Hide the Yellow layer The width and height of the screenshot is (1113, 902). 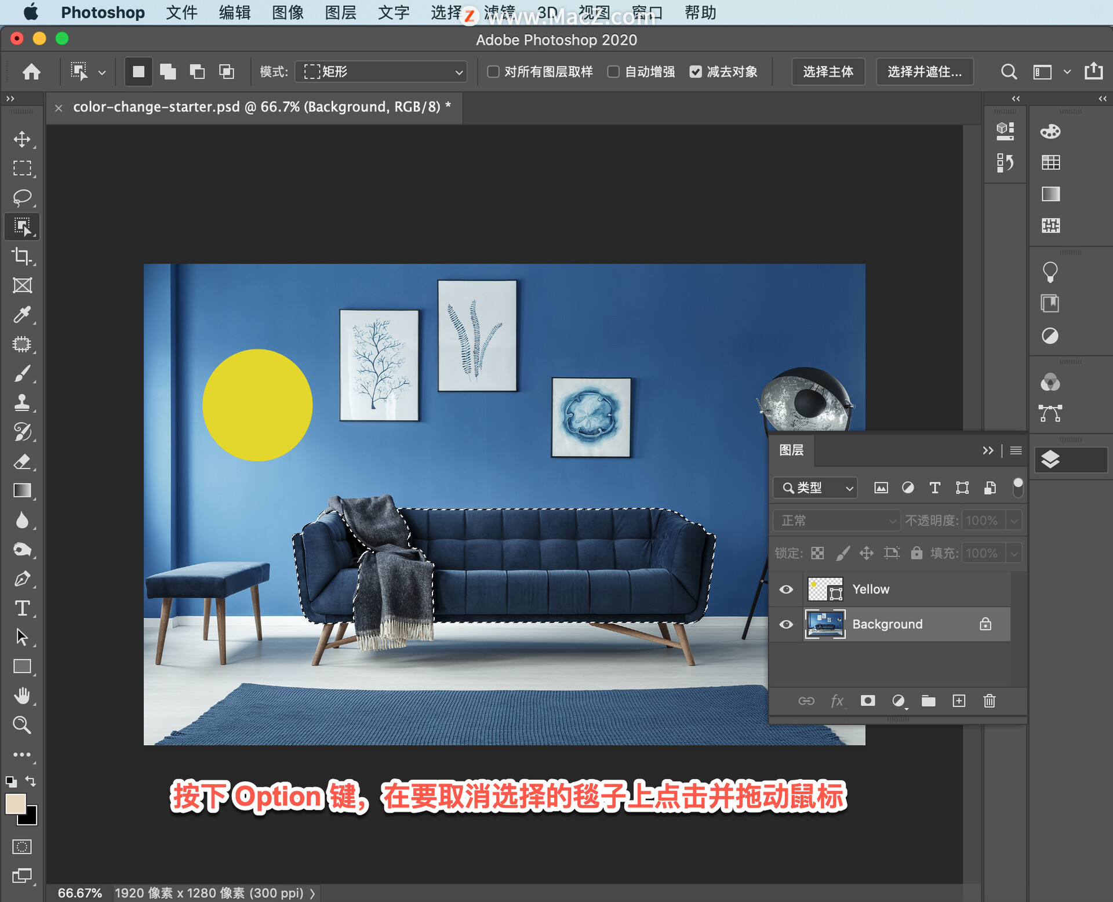click(x=786, y=590)
